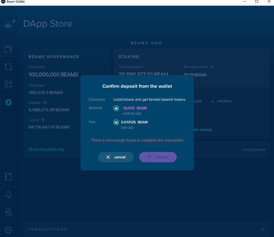Open the Address Book sidebar icon
The image size is (274, 237).
[x=8, y=177]
